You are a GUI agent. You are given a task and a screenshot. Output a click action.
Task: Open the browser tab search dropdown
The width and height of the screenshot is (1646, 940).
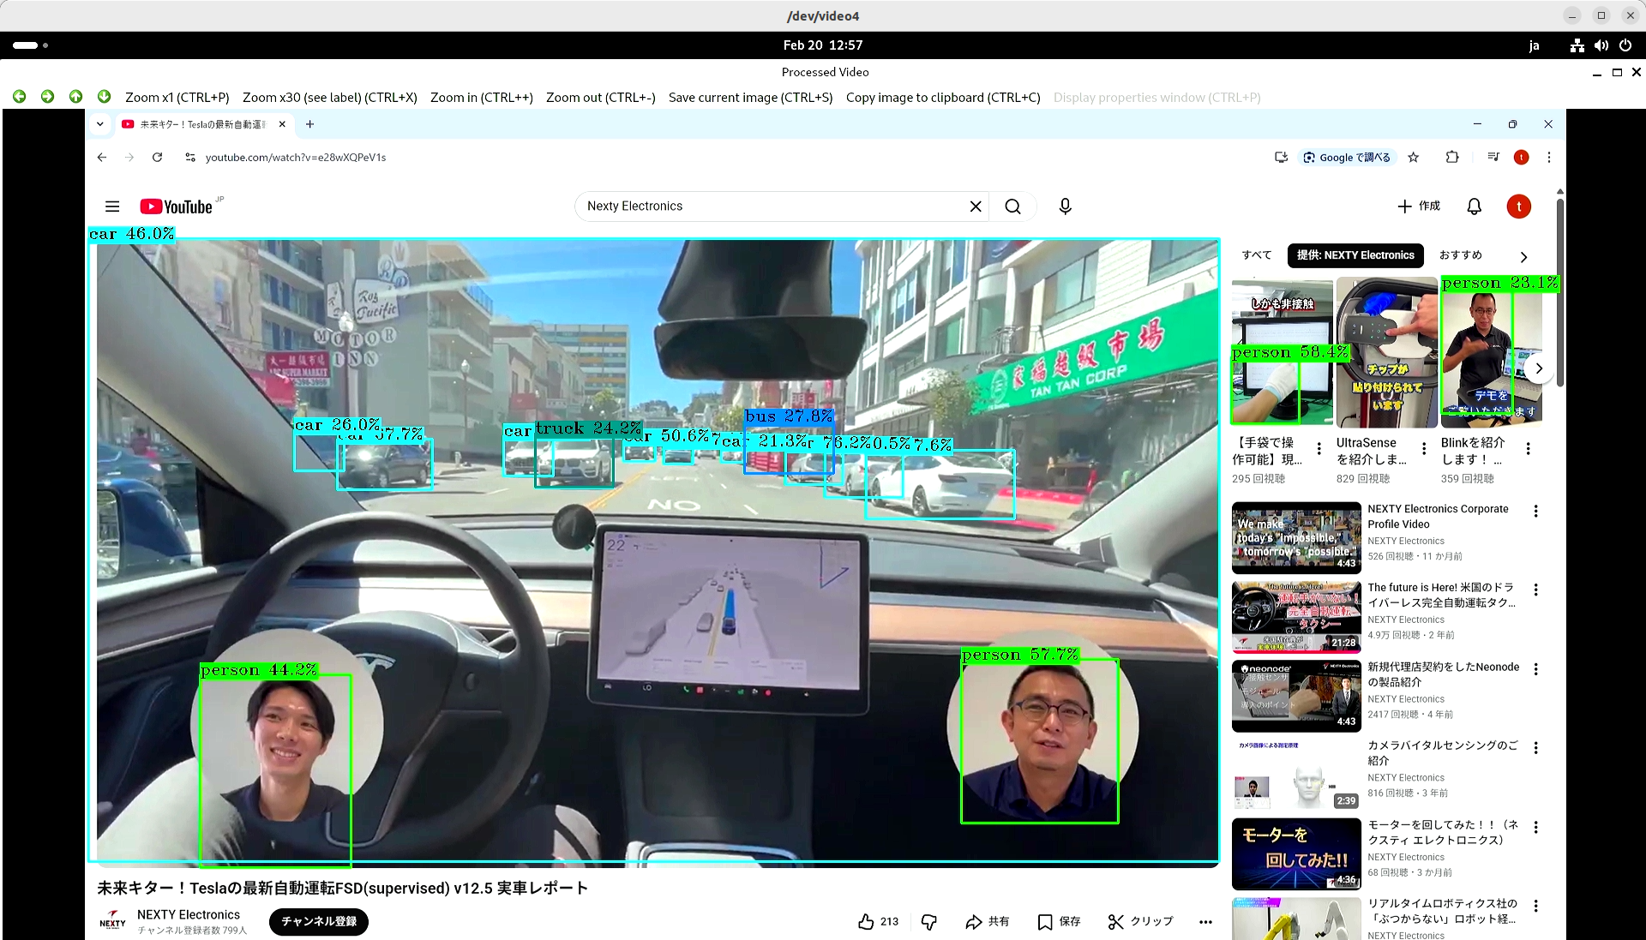(x=100, y=124)
